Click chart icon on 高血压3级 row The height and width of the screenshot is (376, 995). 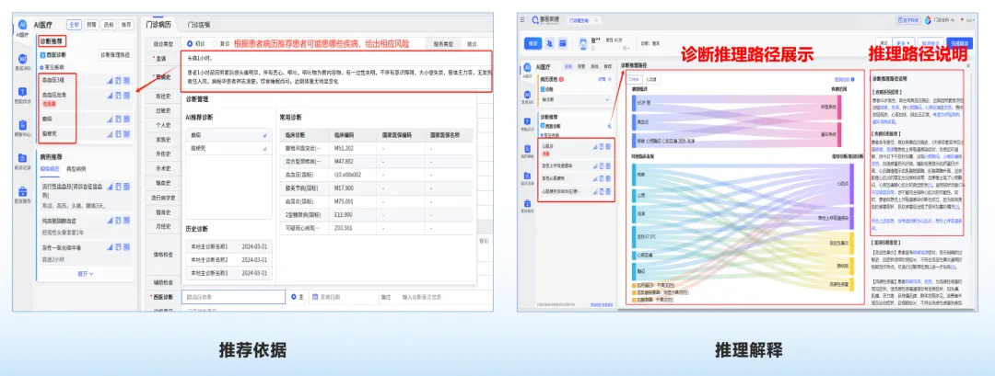click(110, 80)
